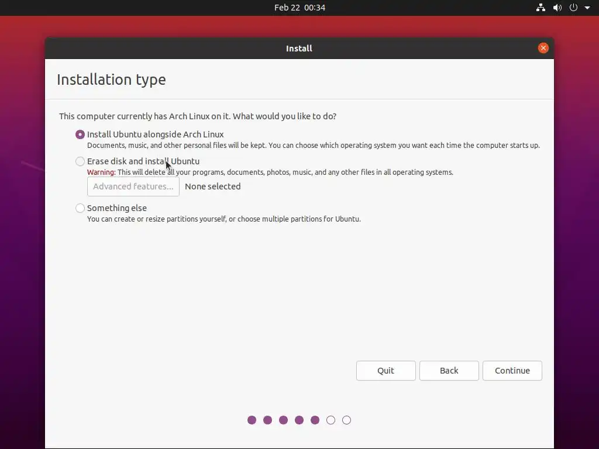Go Back to previous installer step
Image resolution: width=599 pixels, height=449 pixels.
pyautogui.click(x=449, y=371)
